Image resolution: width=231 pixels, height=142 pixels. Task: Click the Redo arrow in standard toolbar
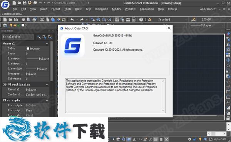coord(82,20)
